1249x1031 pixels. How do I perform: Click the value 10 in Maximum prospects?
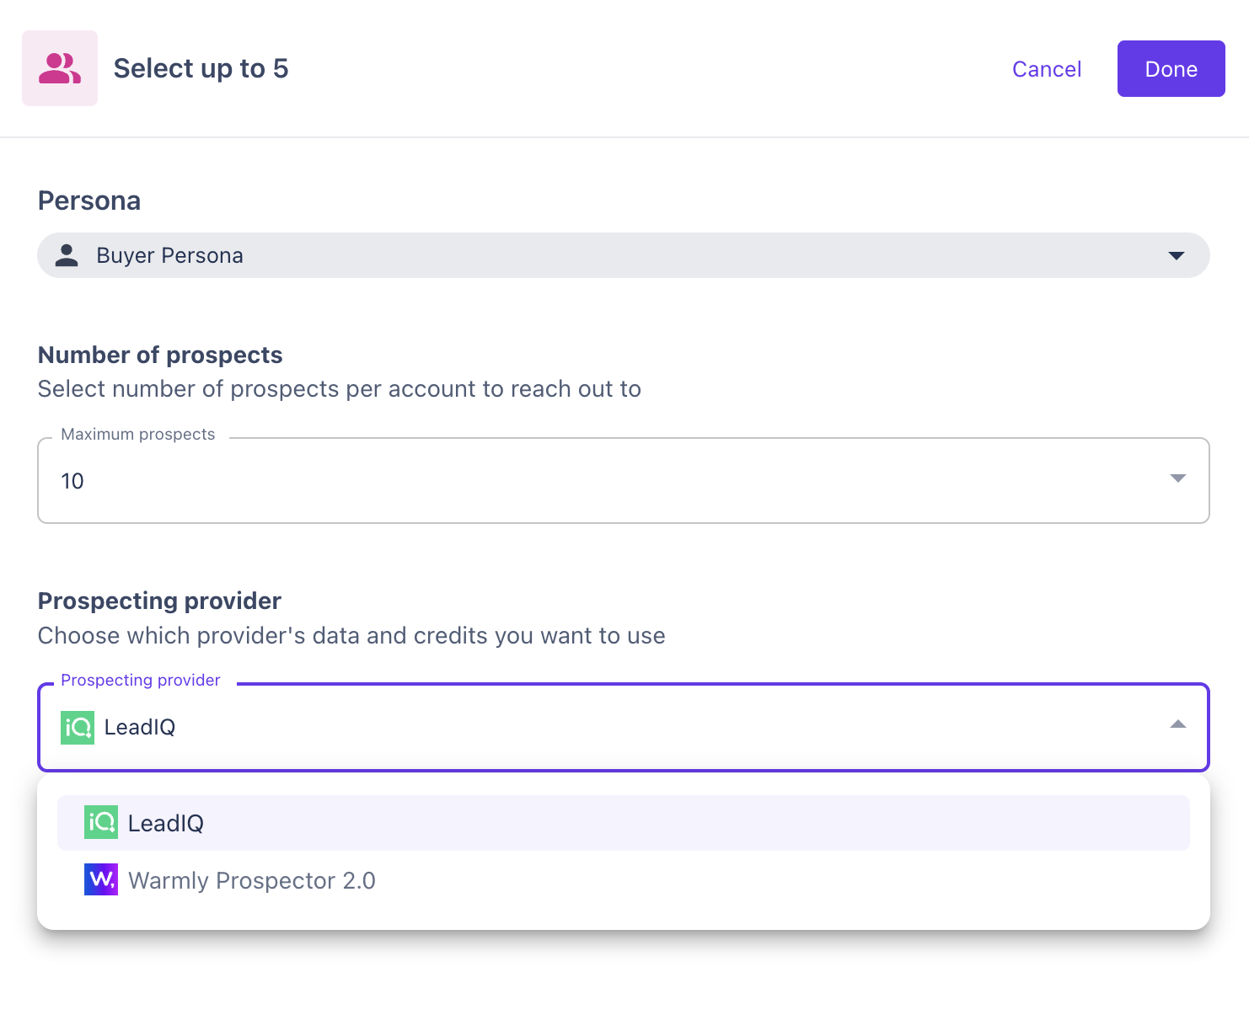pyautogui.click(x=72, y=481)
